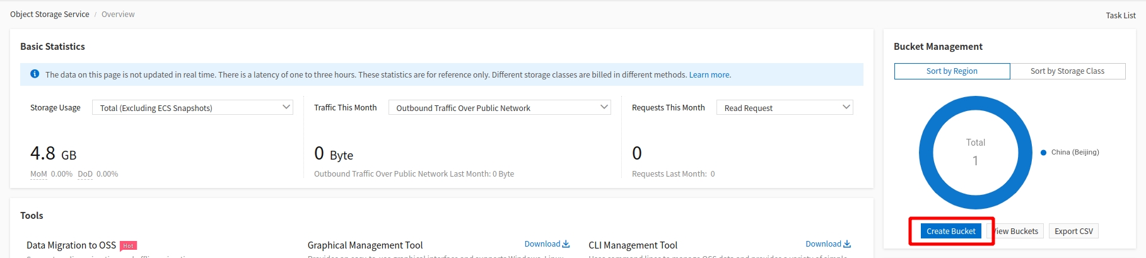Click the Hot badge beside Data Migration

[x=128, y=246]
